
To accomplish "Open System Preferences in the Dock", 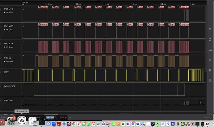I will [x=11, y=121].
